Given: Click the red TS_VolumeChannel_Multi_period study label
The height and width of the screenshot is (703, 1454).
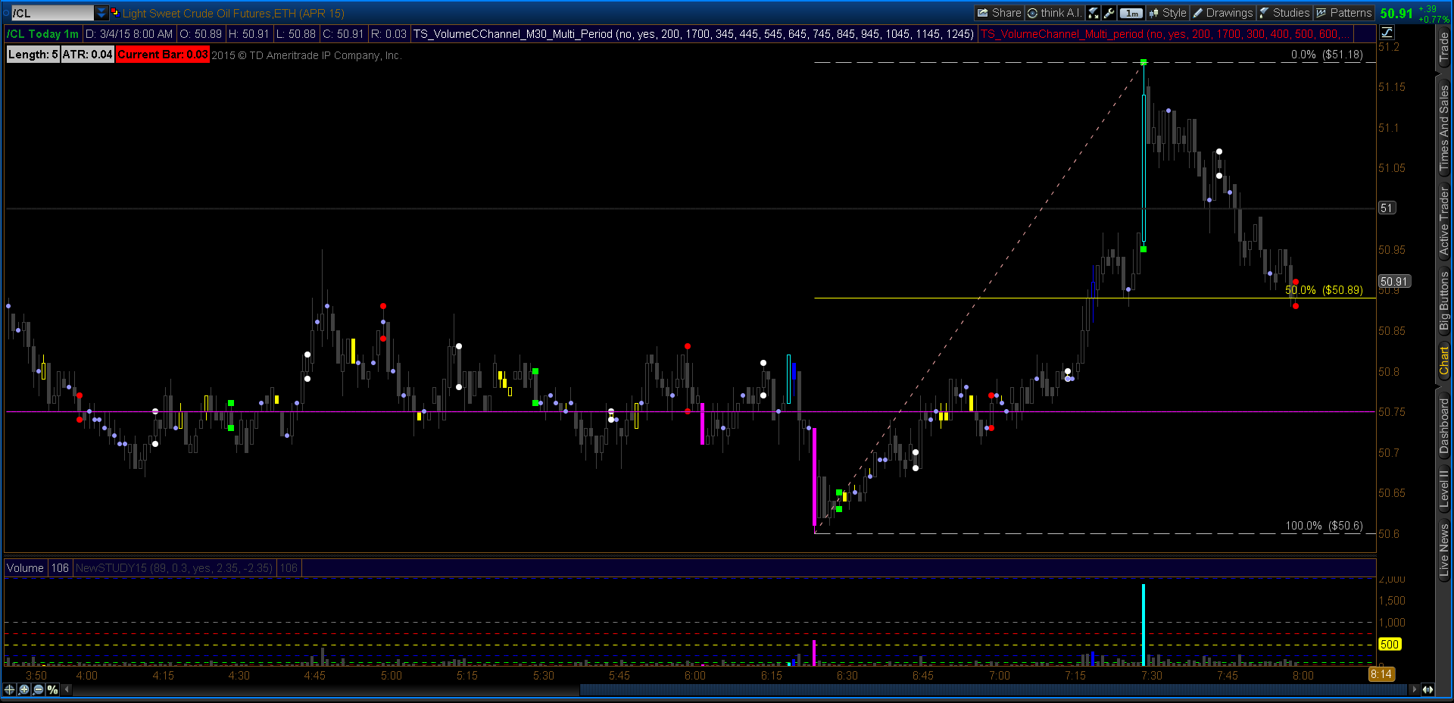Looking at the screenshot, I should click(1165, 34).
